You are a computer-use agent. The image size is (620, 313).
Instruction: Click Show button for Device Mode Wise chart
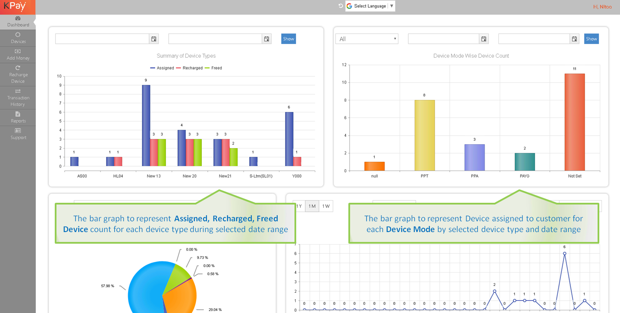592,39
